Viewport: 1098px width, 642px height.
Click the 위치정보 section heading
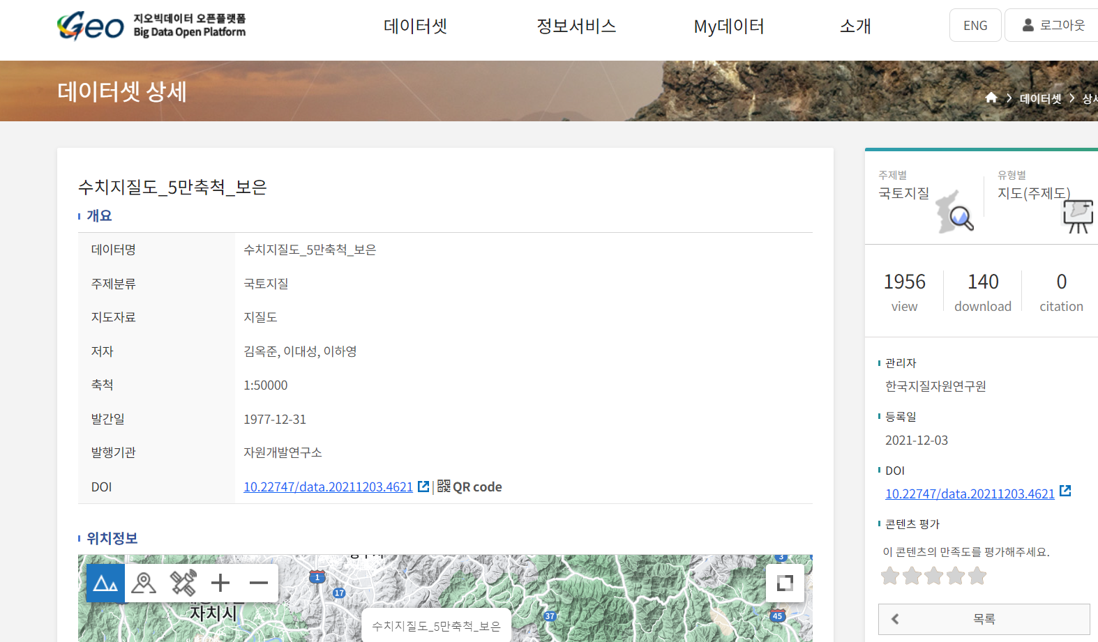coord(112,538)
